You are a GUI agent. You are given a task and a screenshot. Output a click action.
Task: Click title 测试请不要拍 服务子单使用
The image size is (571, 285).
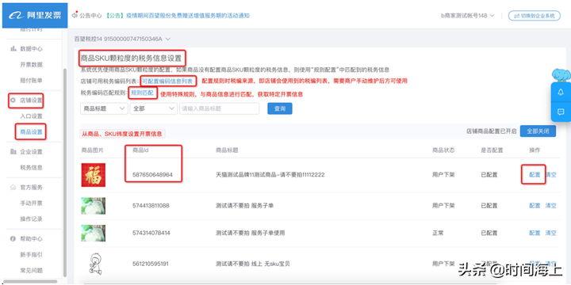[250, 233]
